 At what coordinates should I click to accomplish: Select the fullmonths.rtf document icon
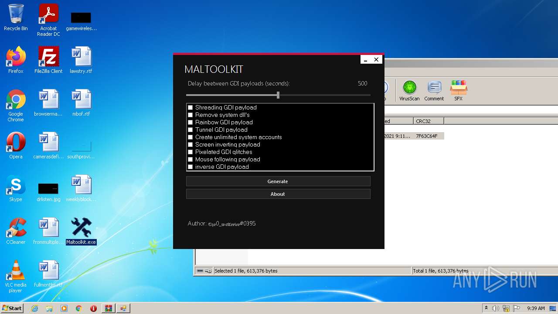pyautogui.click(x=48, y=274)
